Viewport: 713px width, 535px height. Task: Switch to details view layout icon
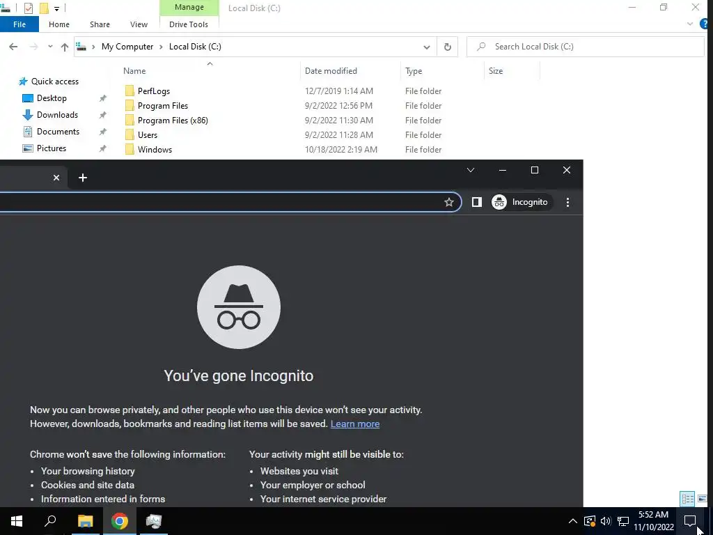point(687,499)
